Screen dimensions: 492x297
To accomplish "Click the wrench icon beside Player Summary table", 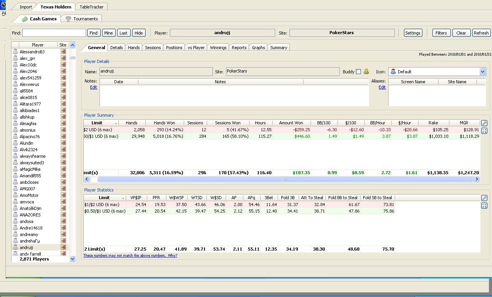I will (484, 123).
